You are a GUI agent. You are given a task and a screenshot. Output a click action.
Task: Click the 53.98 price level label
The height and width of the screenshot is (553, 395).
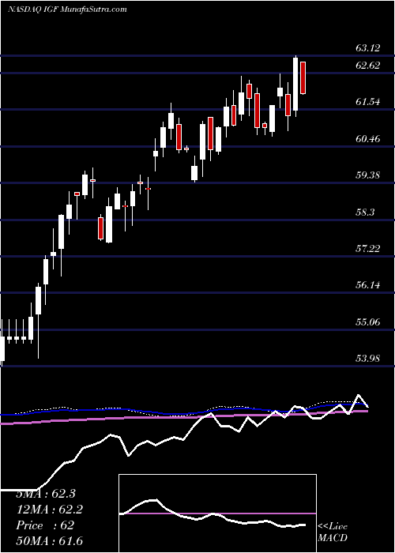tap(368, 359)
